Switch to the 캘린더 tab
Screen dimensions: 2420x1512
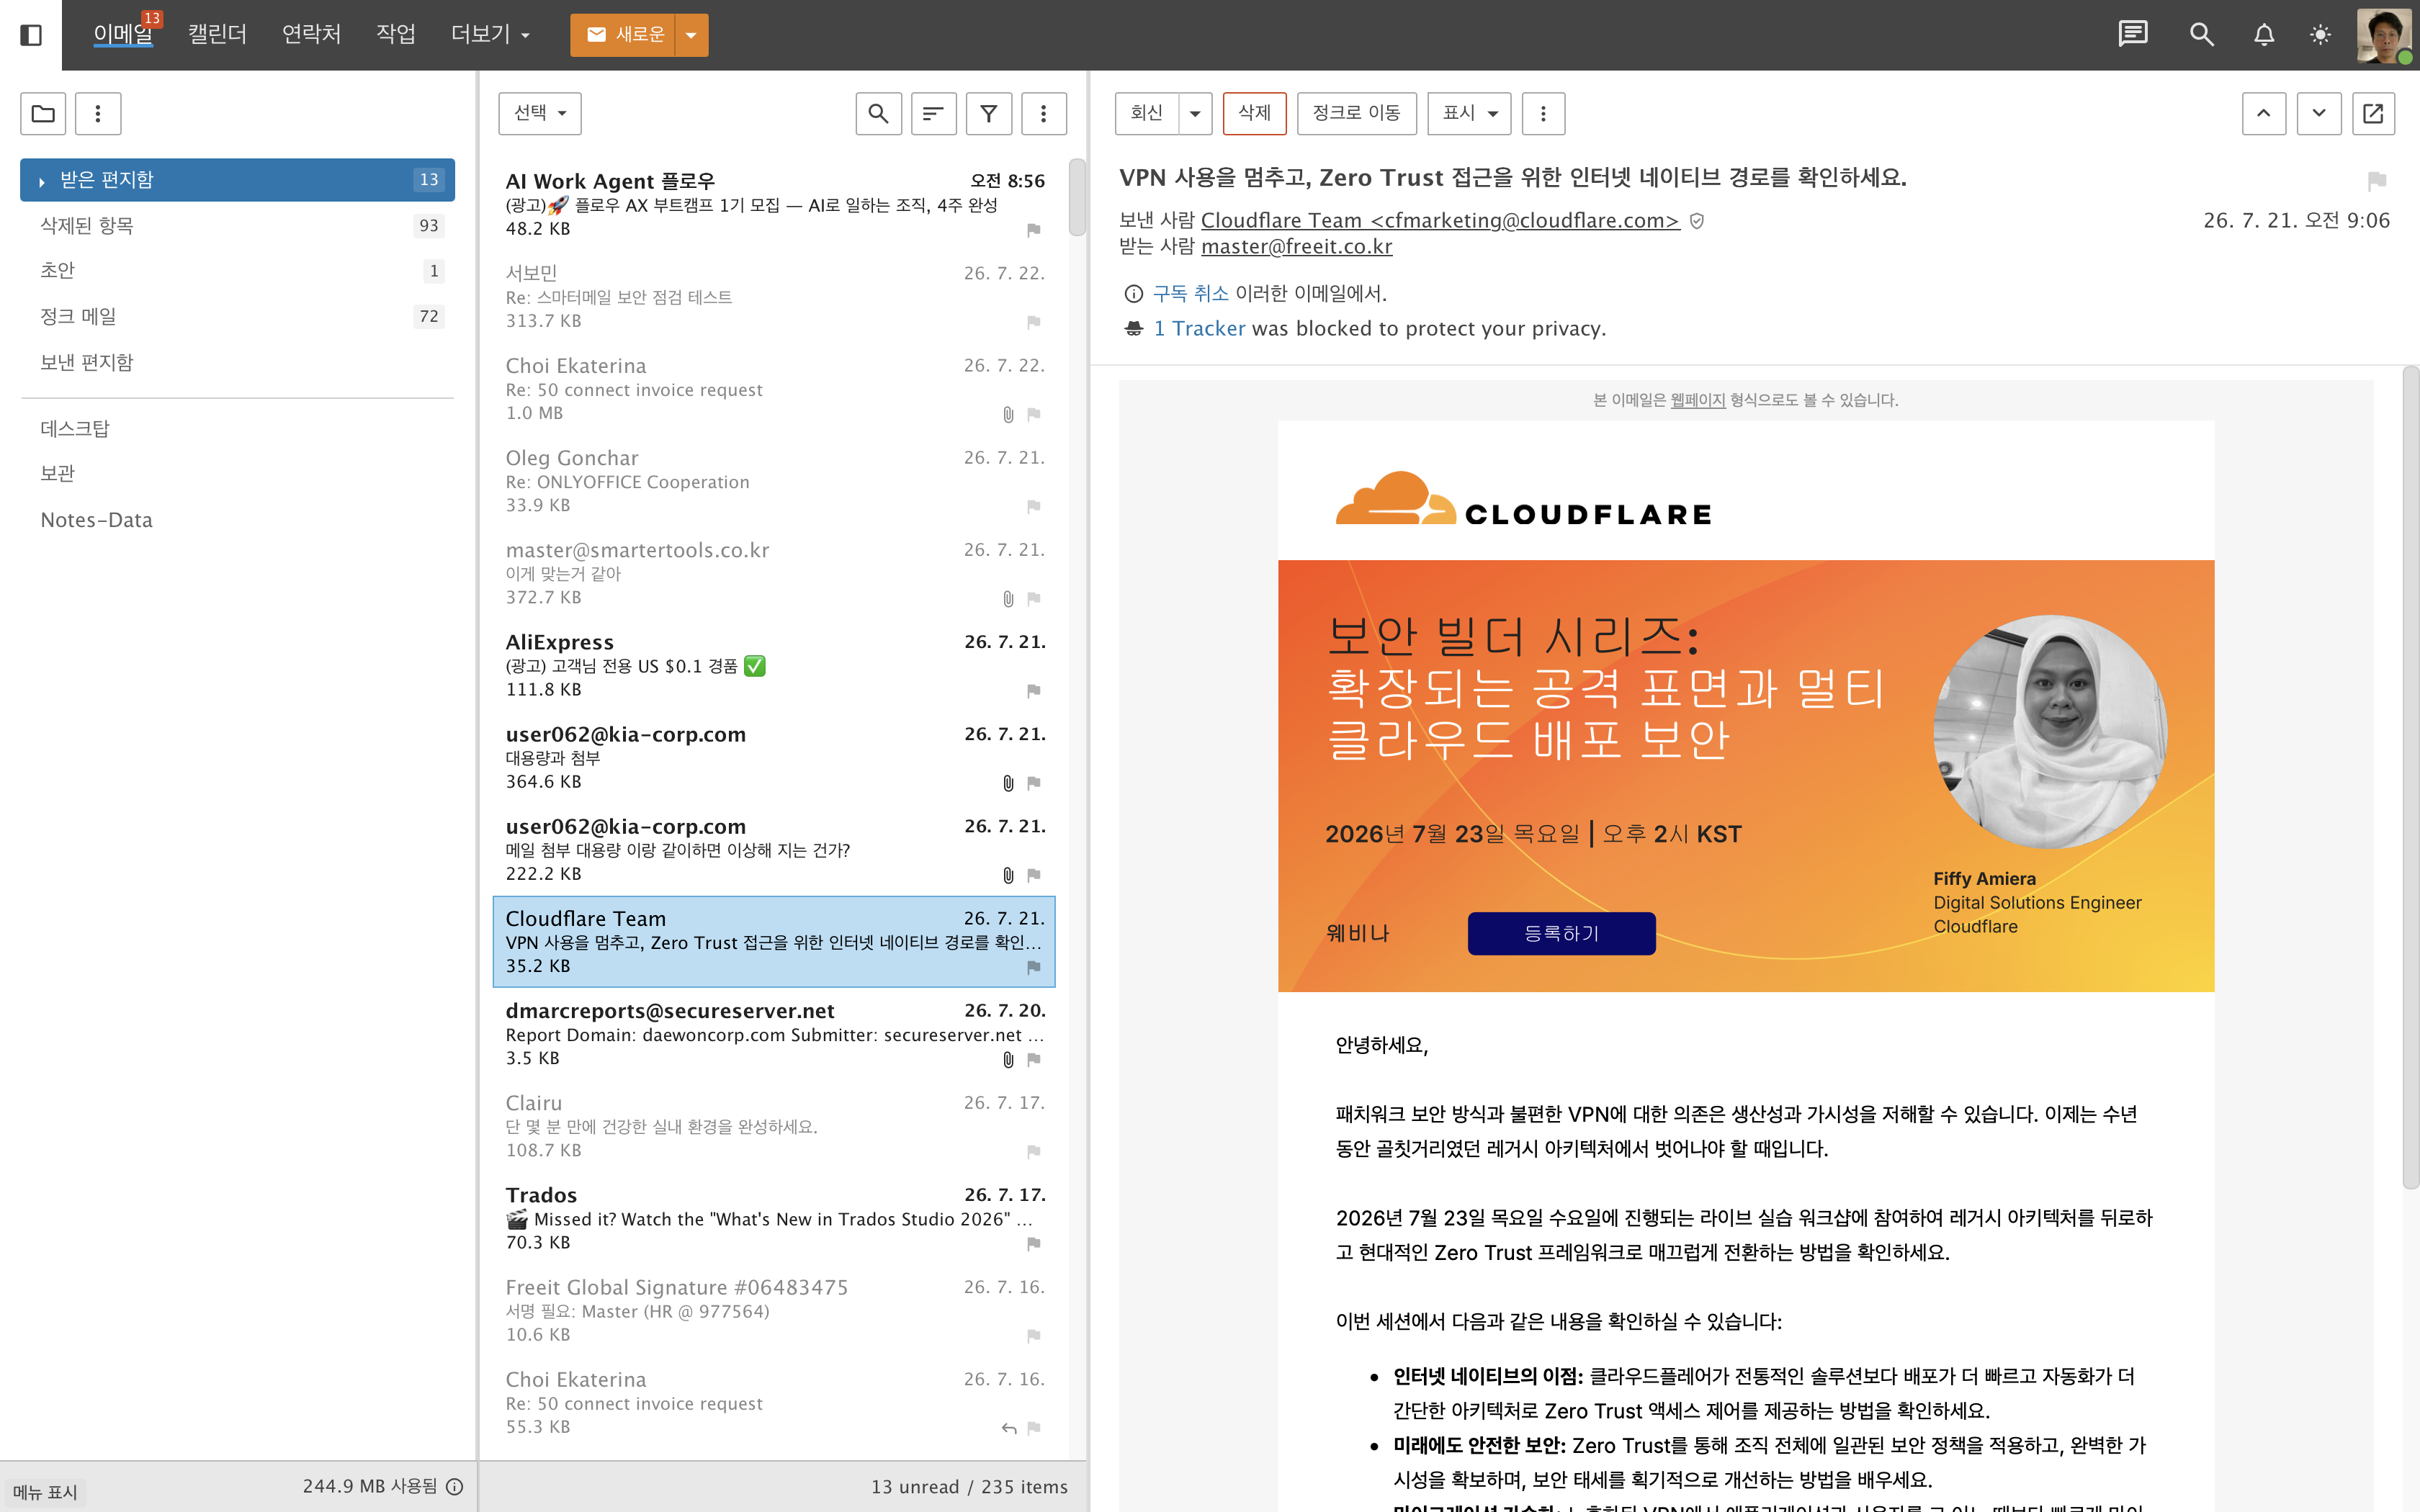[217, 34]
